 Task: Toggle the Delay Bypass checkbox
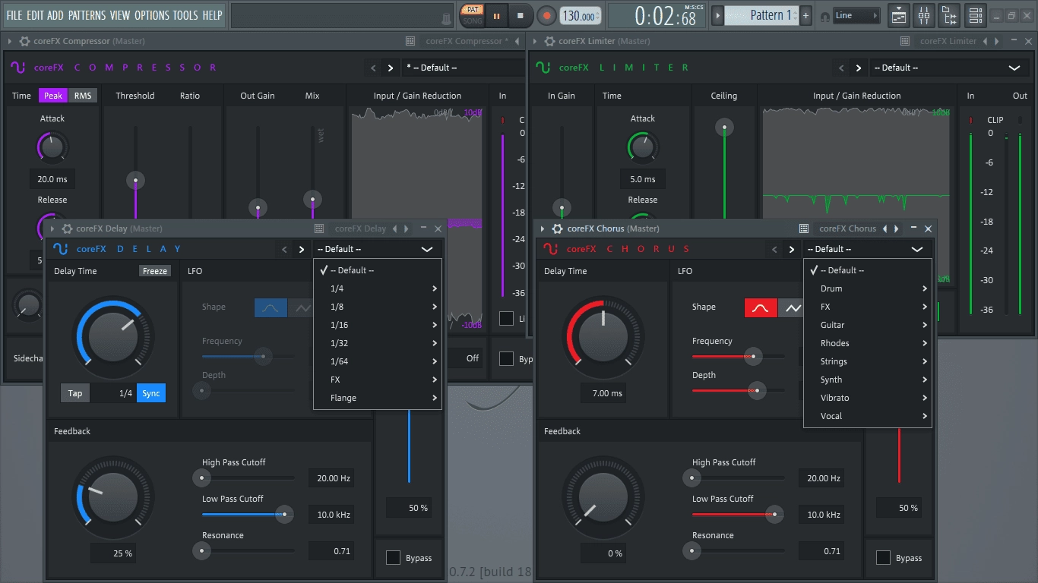(x=393, y=558)
